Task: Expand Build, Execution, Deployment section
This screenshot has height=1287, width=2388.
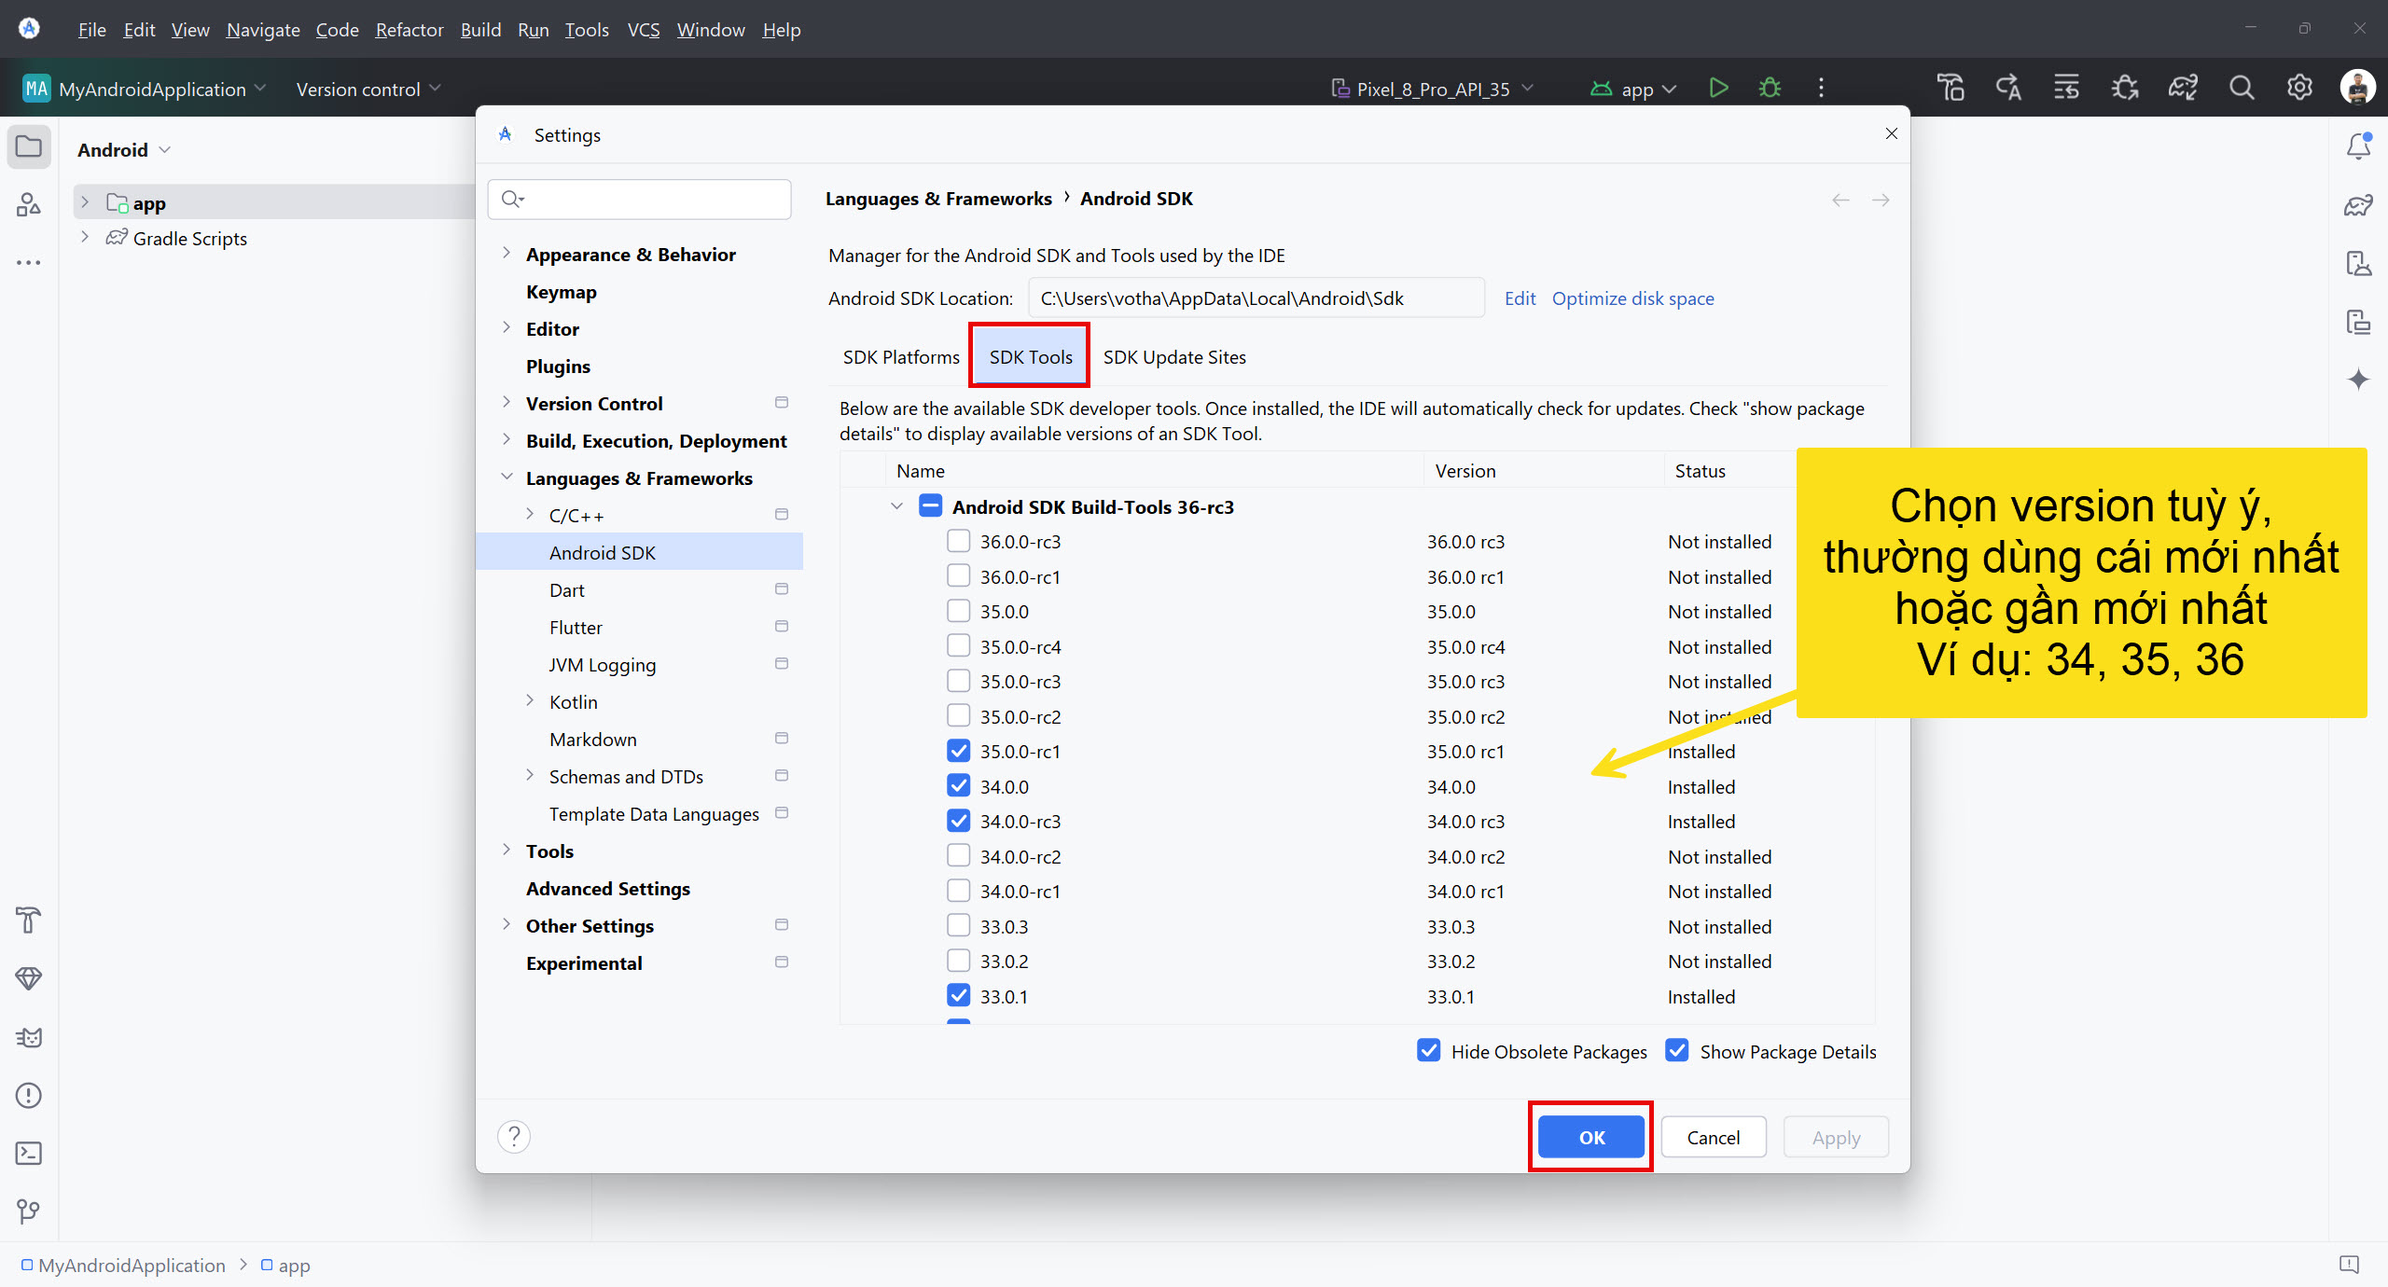Action: click(507, 440)
